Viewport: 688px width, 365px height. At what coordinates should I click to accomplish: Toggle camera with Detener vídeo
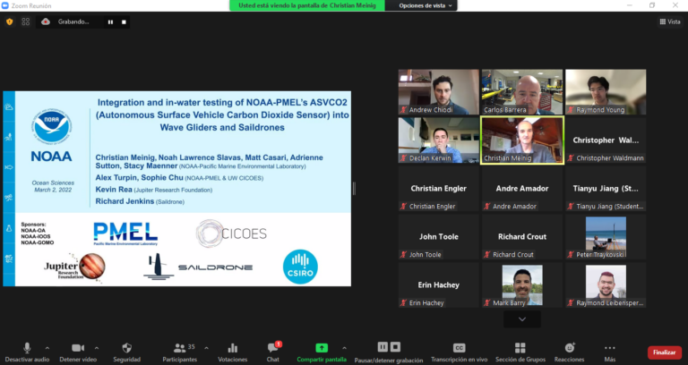click(x=77, y=348)
